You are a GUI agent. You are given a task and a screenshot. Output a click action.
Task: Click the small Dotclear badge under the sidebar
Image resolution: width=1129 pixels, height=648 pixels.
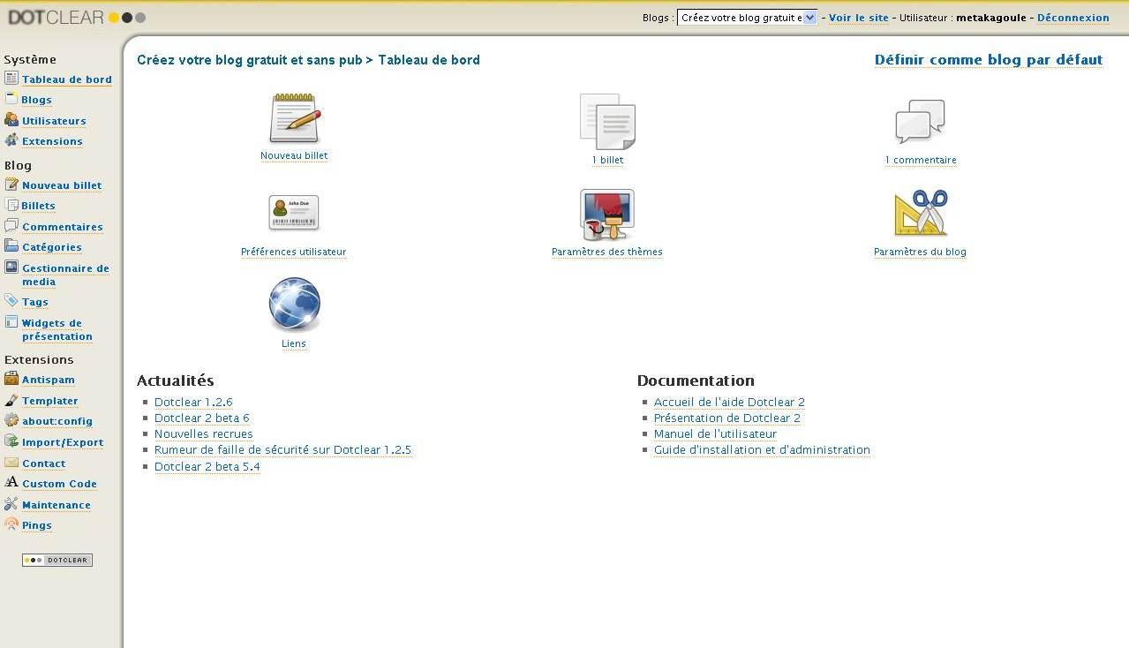click(57, 560)
